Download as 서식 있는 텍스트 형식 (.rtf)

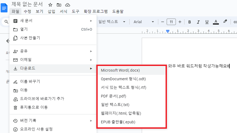[131, 87]
